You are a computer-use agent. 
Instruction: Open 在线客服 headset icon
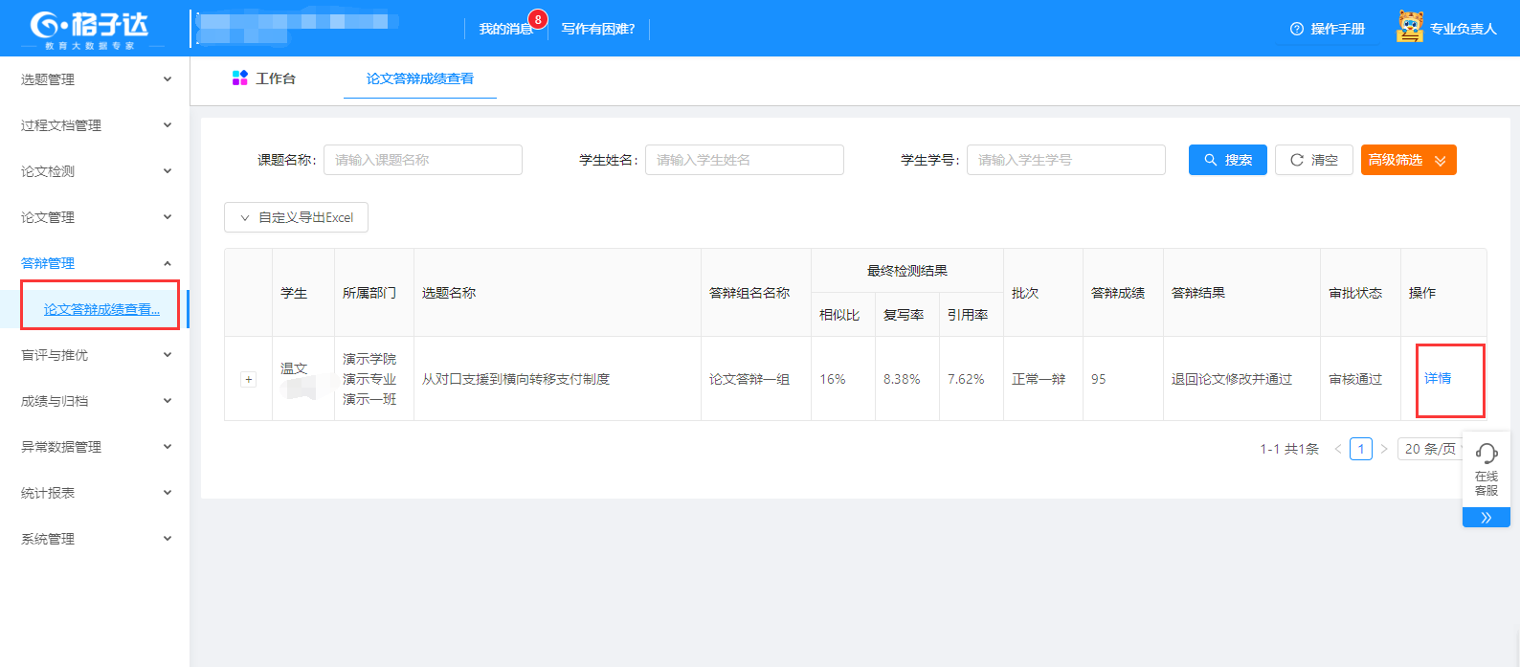click(x=1486, y=454)
